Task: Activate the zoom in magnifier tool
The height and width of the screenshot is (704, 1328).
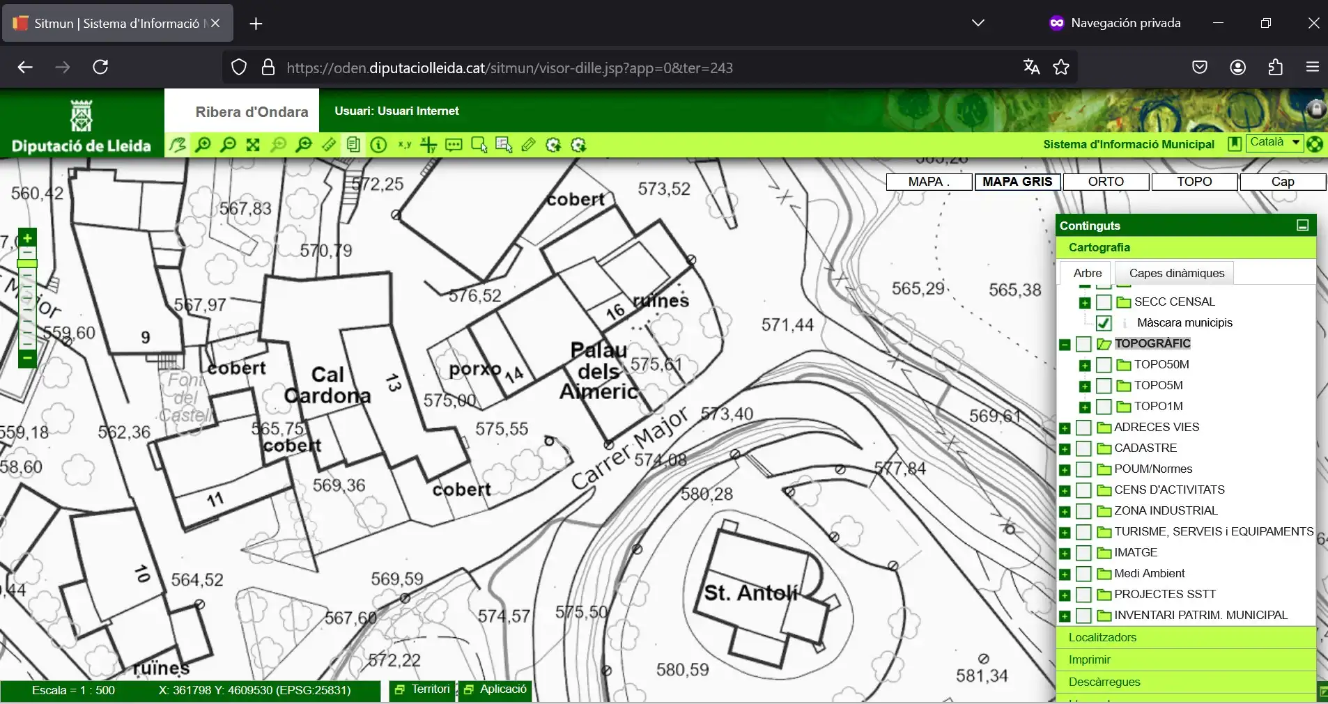Action: 203,145
